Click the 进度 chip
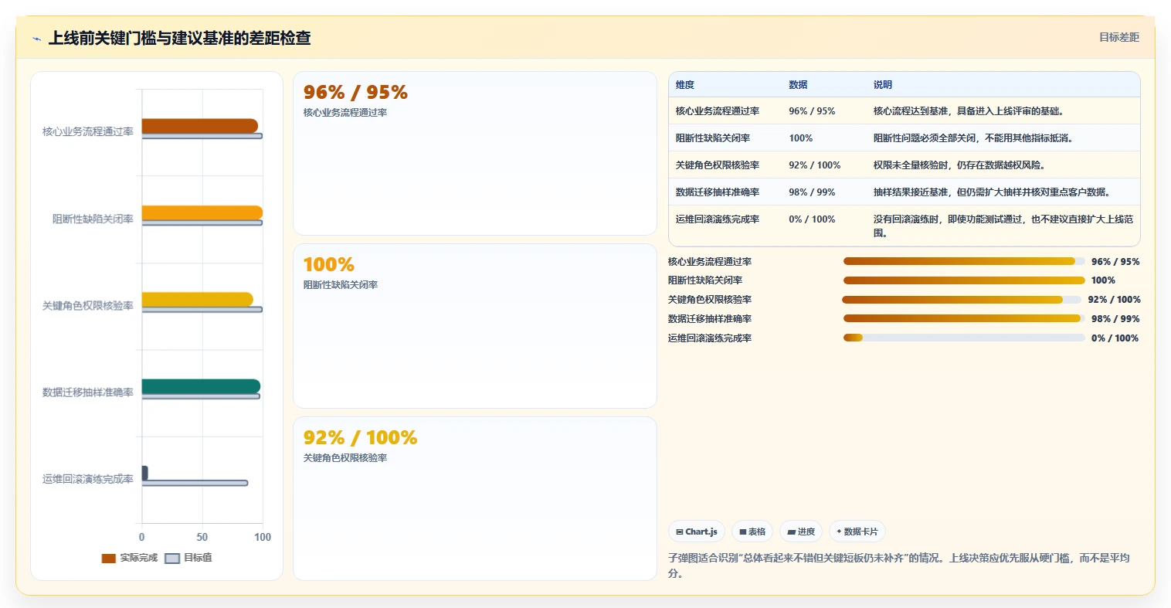 point(801,532)
